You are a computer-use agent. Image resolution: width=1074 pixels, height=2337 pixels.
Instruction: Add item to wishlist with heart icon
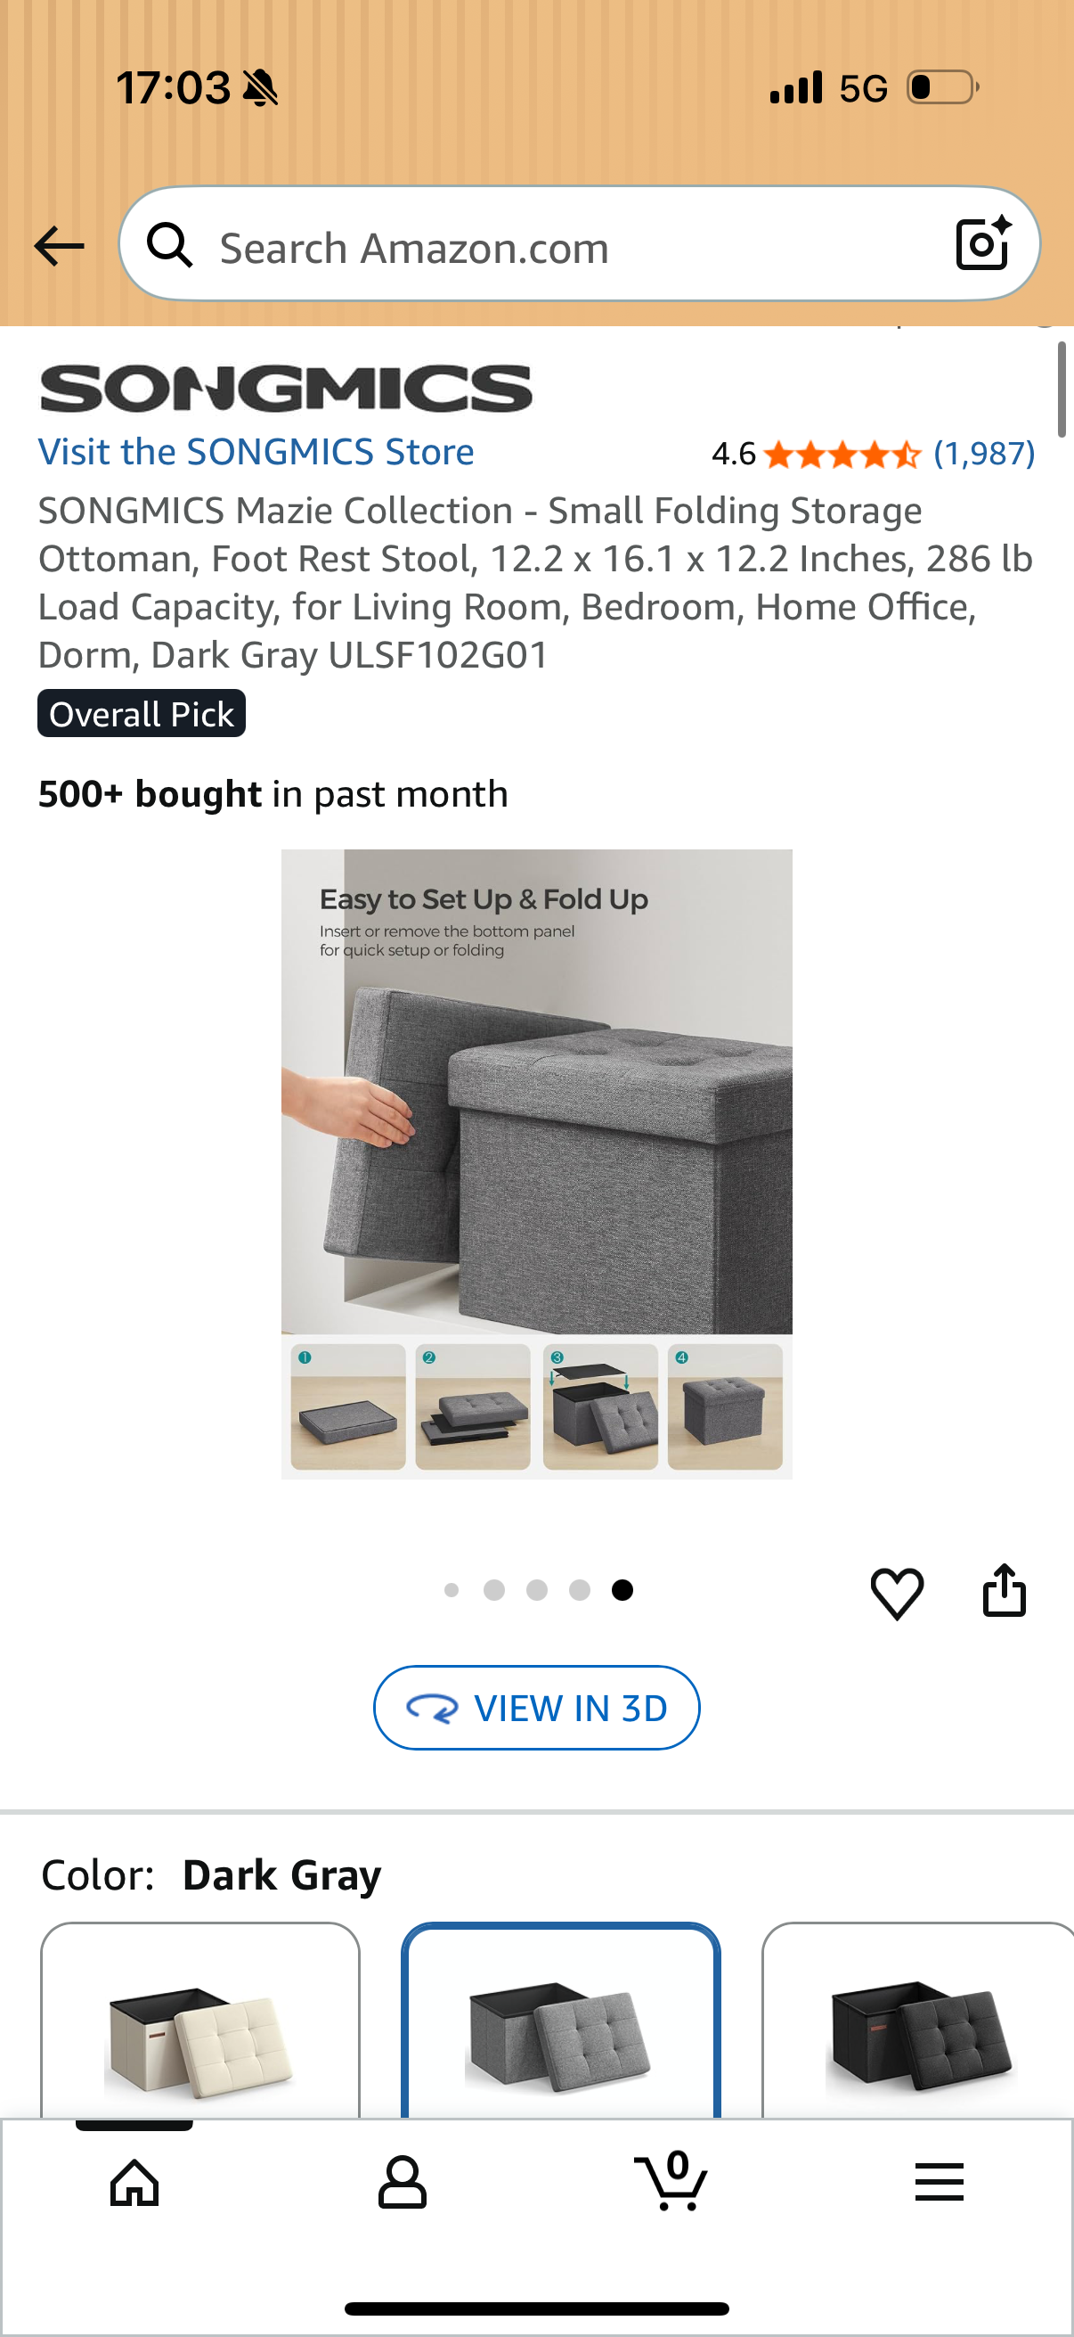pyautogui.click(x=897, y=1592)
